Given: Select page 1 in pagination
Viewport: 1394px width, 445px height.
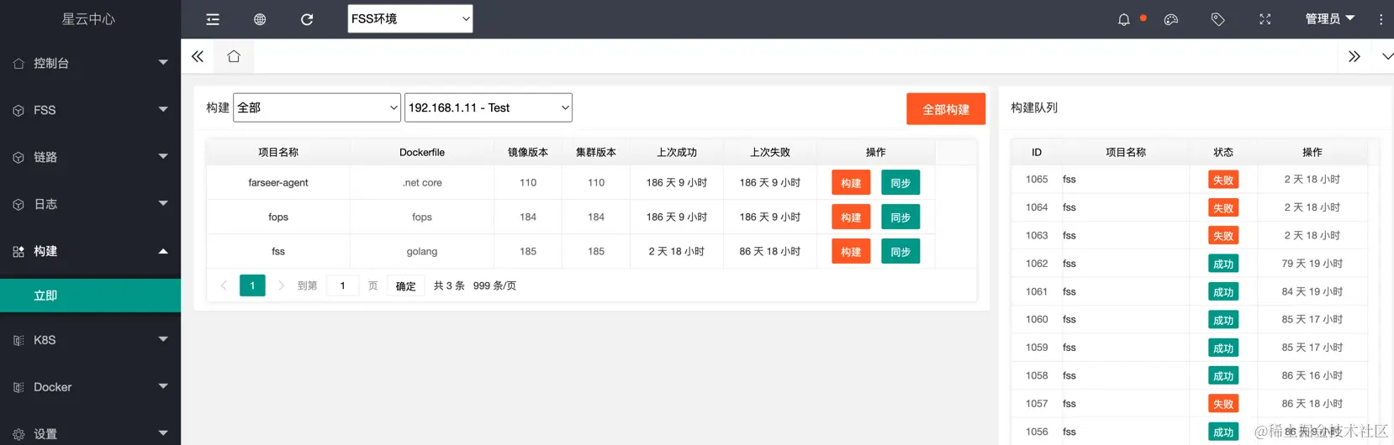Looking at the screenshot, I should [252, 285].
